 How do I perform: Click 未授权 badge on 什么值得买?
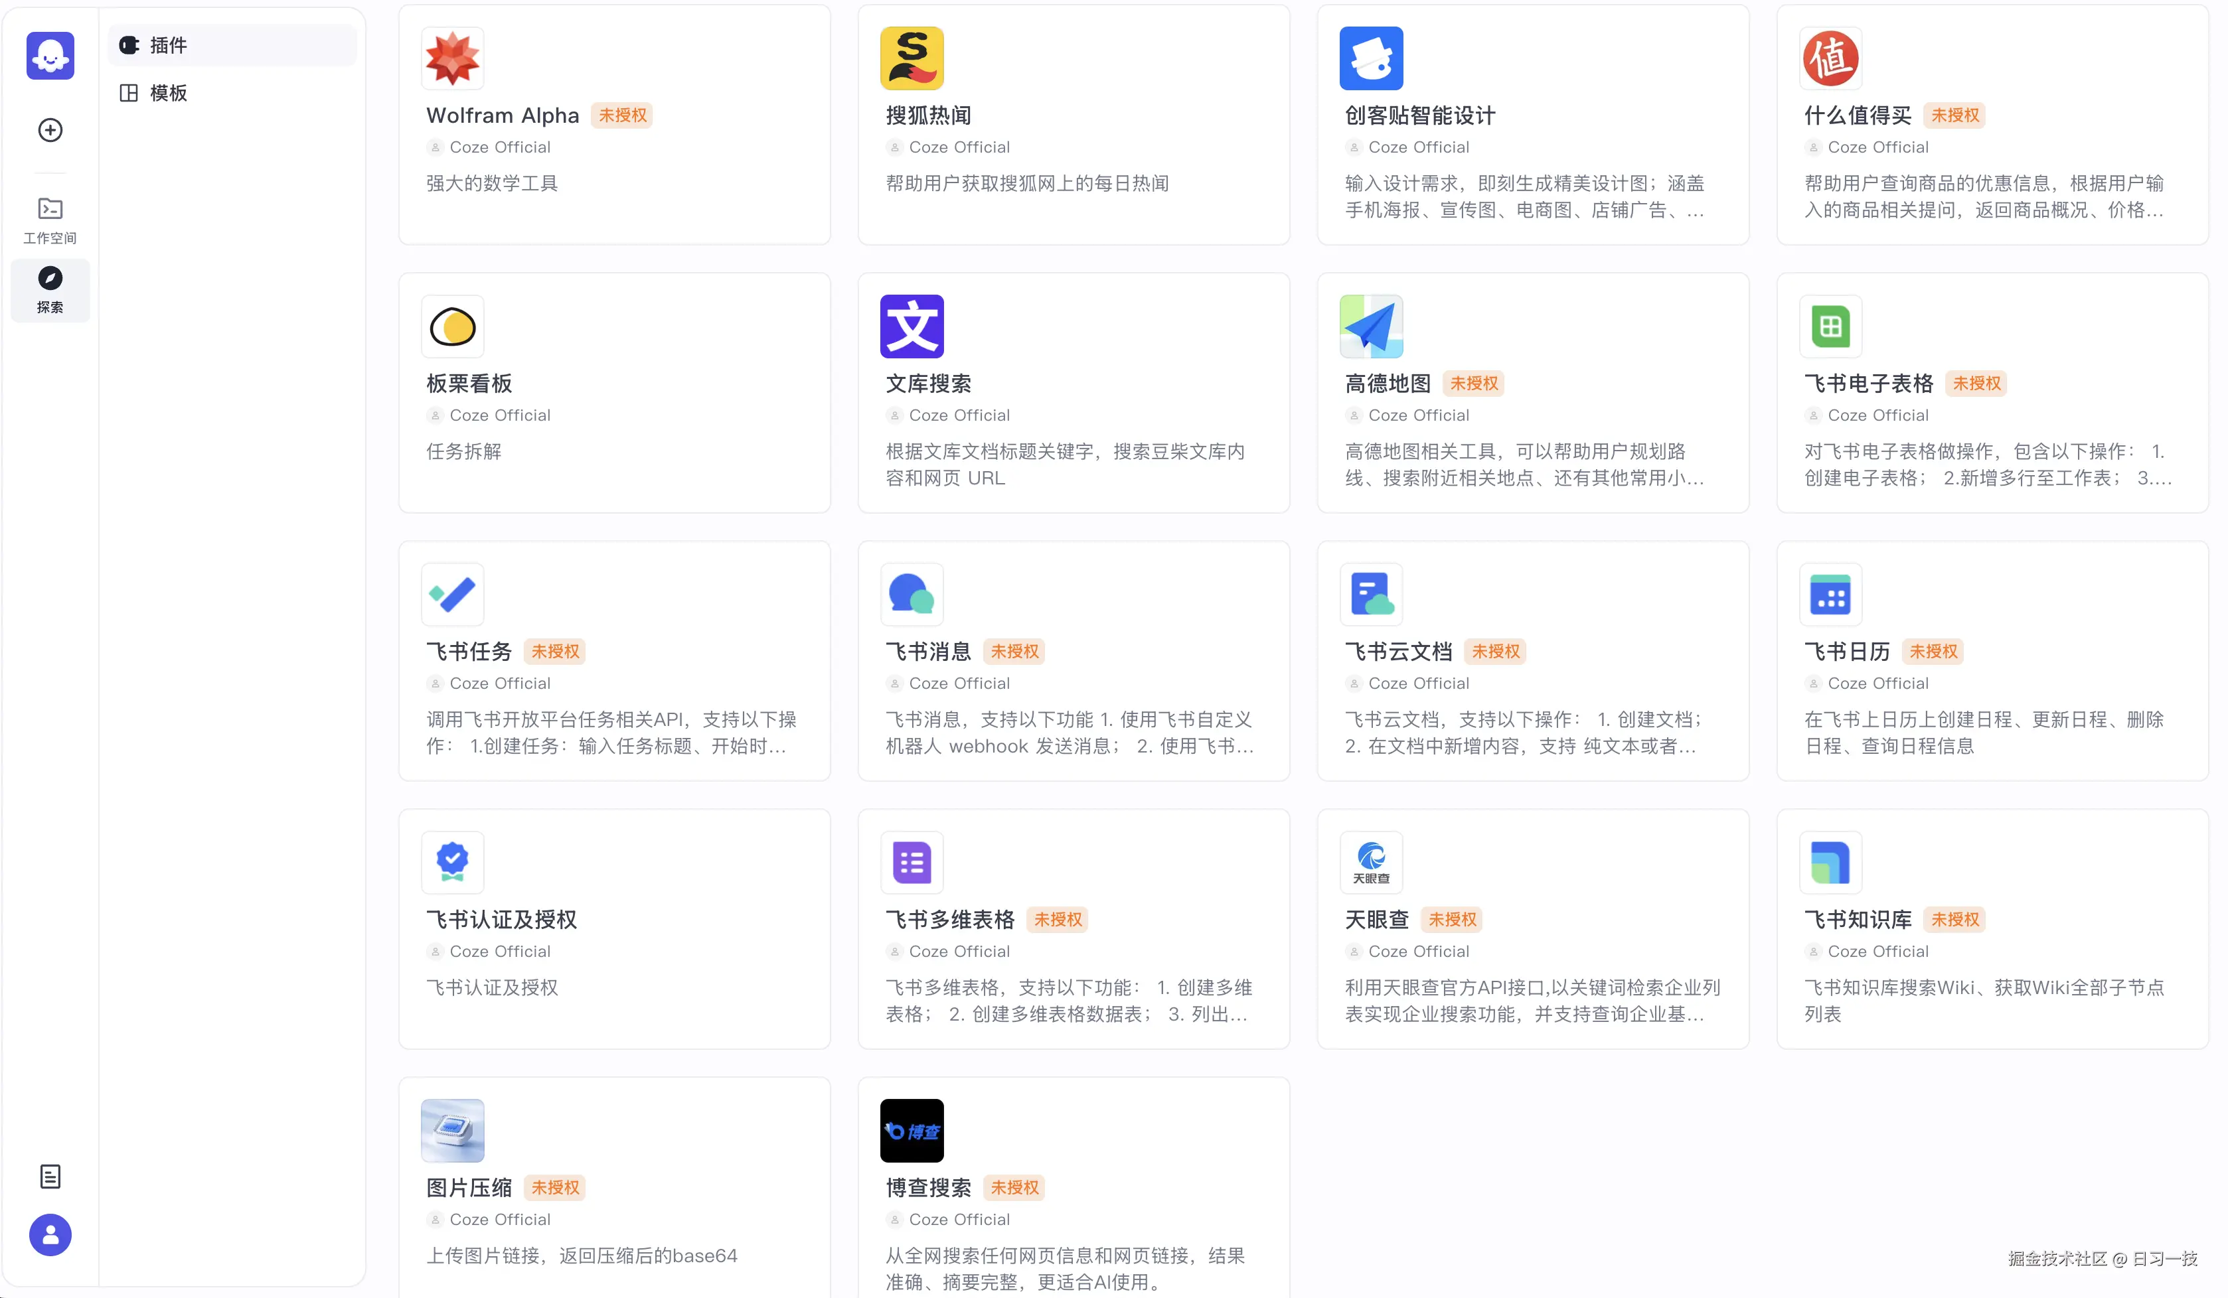1954,115
